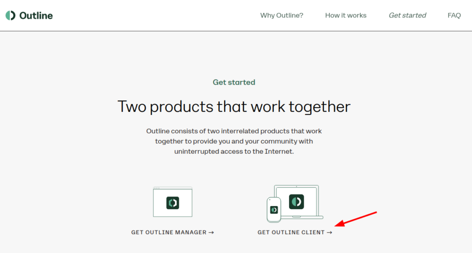The image size is (472, 253).
Task: Click the Outline Manager window illustration
Action: (x=172, y=201)
